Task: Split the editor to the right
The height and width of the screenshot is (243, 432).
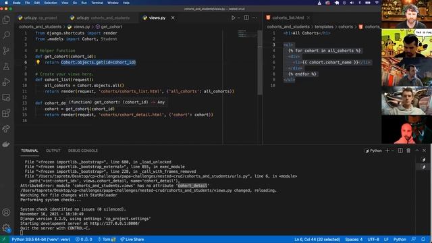Action: [x=246, y=18]
